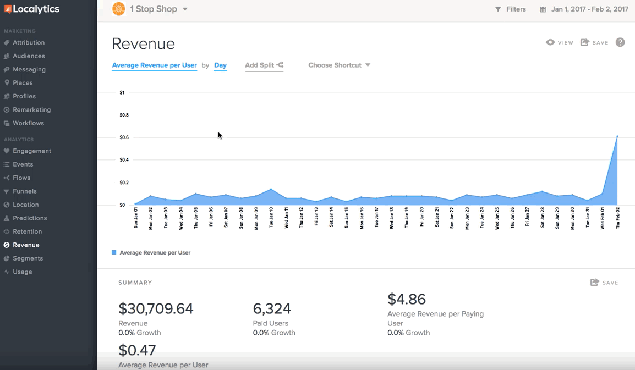This screenshot has height=370, width=635.
Task: Open the help question mark icon
Action: pos(620,42)
